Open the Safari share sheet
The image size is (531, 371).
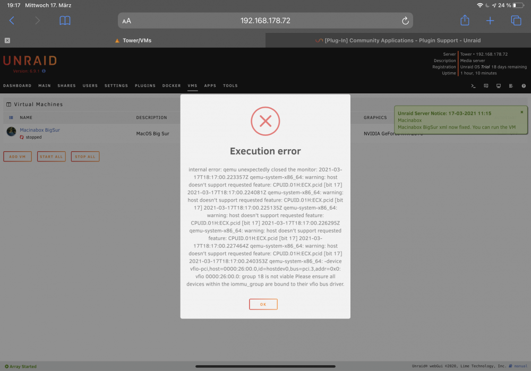click(x=465, y=20)
